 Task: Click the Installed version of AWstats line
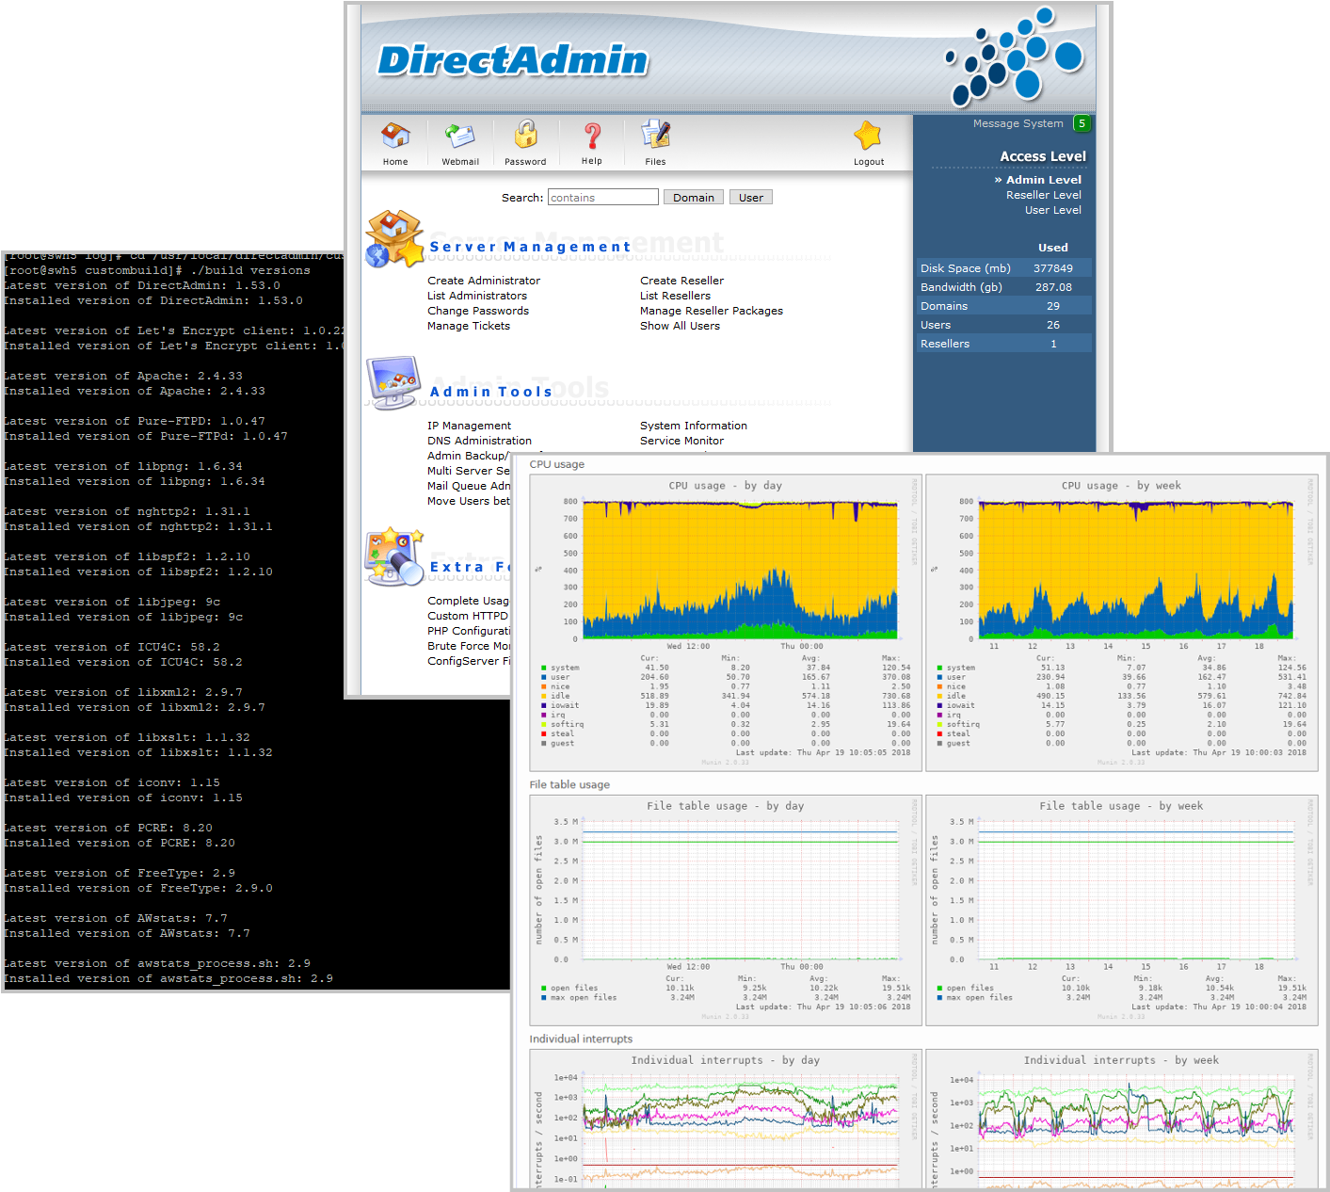[126, 933]
